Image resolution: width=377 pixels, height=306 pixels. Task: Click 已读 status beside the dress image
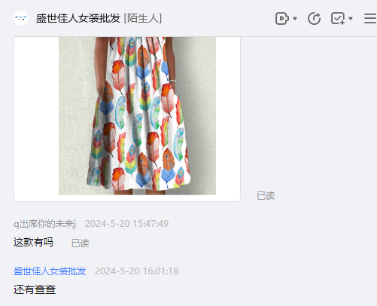click(x=266, y=196)
